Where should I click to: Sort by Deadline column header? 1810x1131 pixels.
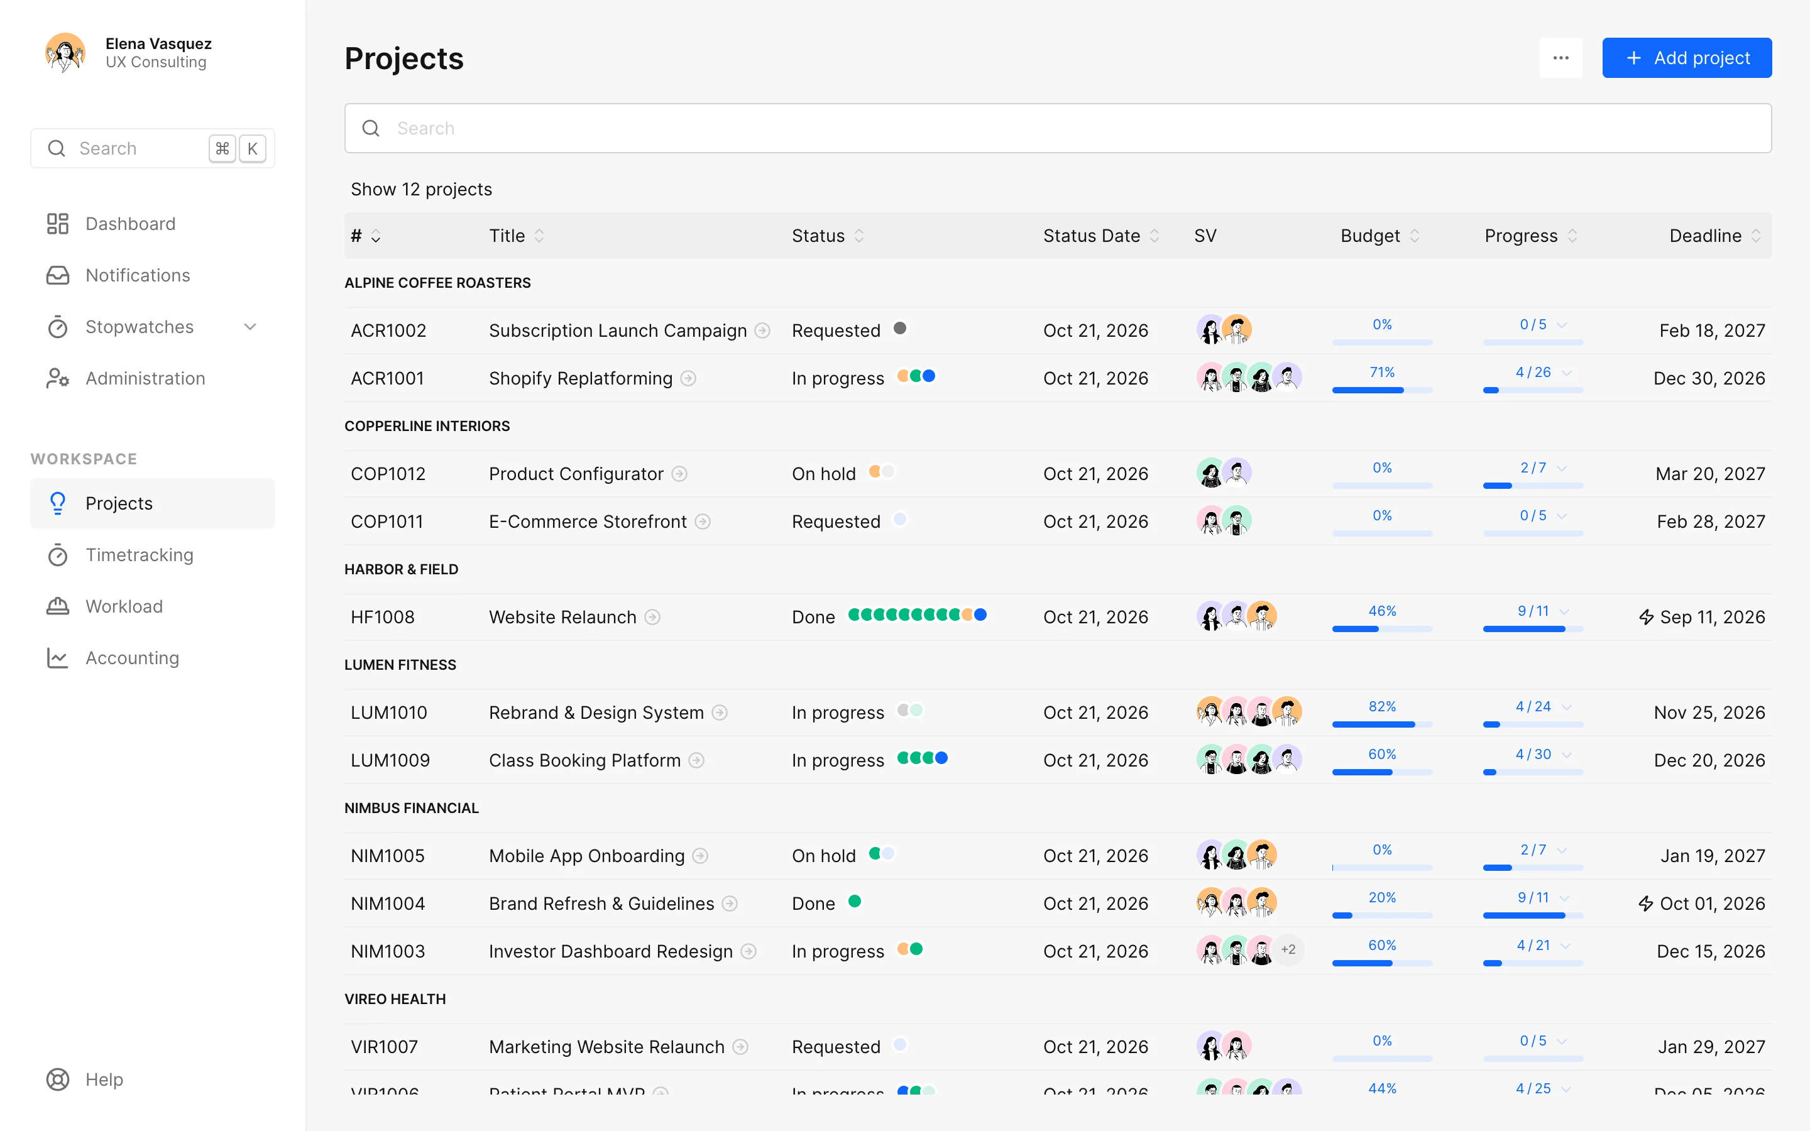(1716, 236)
